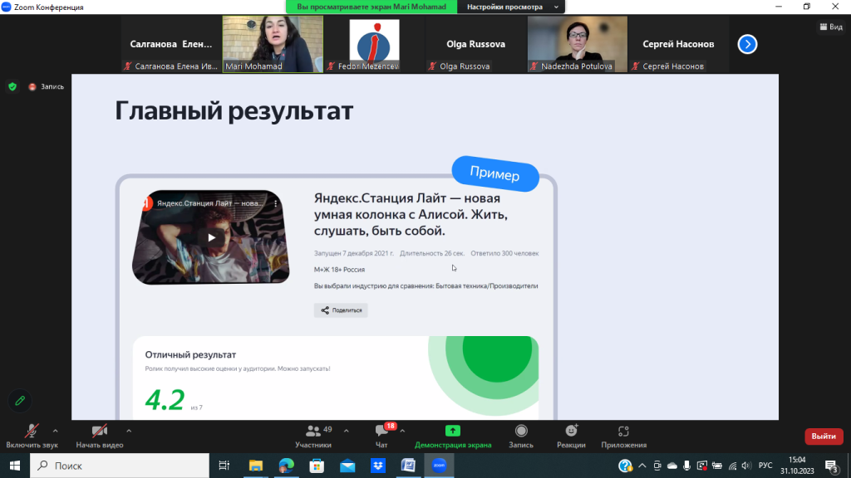Image resolution: width=851 pixels, height=478 pixels.
Task: Open Microsoft Edge from the taskbar
Action: [x=286, y=466]
